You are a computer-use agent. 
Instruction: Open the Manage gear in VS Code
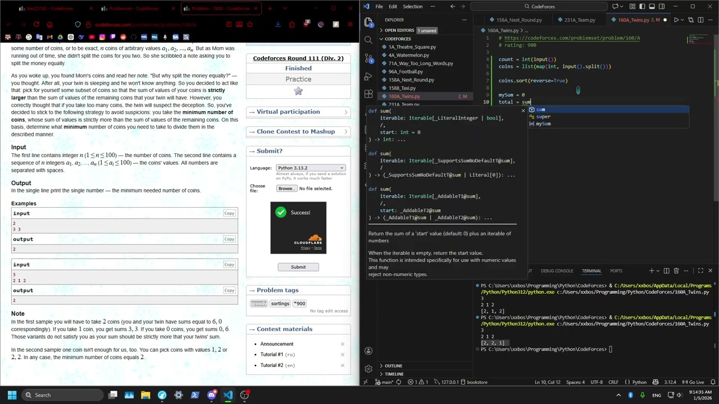(x=368, y=369)
